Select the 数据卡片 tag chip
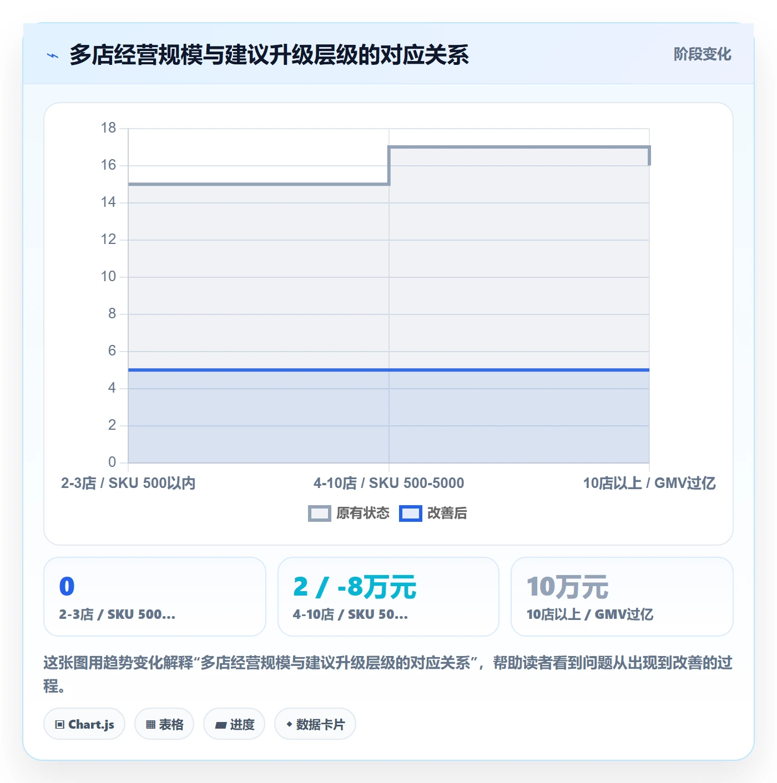Image resolution: width=777 pixels, height=783 pixels. click(x=315, y=724)
